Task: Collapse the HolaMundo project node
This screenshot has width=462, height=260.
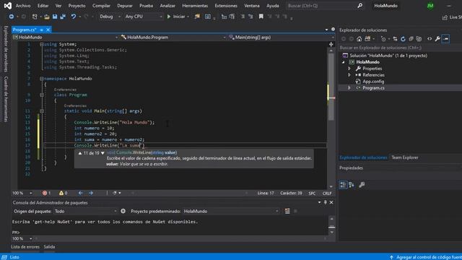Action: click(344, 62)
